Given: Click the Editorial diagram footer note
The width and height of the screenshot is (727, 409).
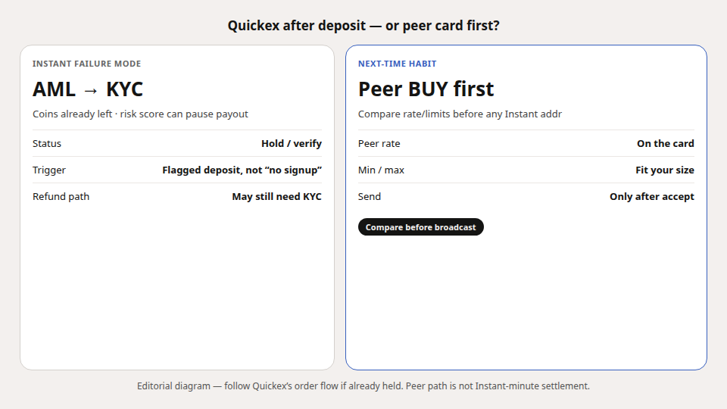Looking at the screenshot, I should [363, 386].
